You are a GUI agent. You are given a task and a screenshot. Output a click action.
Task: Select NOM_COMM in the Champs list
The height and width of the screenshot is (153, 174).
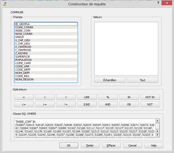coord(24,34)
